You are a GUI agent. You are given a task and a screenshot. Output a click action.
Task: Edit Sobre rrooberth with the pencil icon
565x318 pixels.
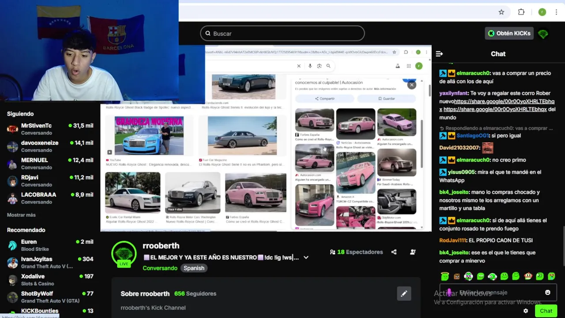coord(404,294)
